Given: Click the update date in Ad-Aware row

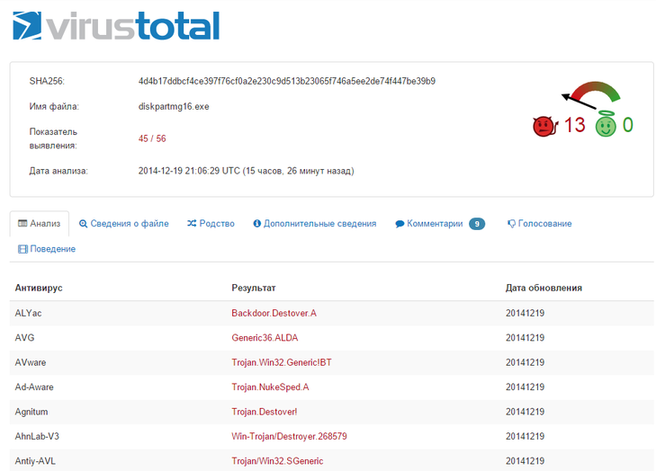Looking at the screenshot, I should click(525, 387).
